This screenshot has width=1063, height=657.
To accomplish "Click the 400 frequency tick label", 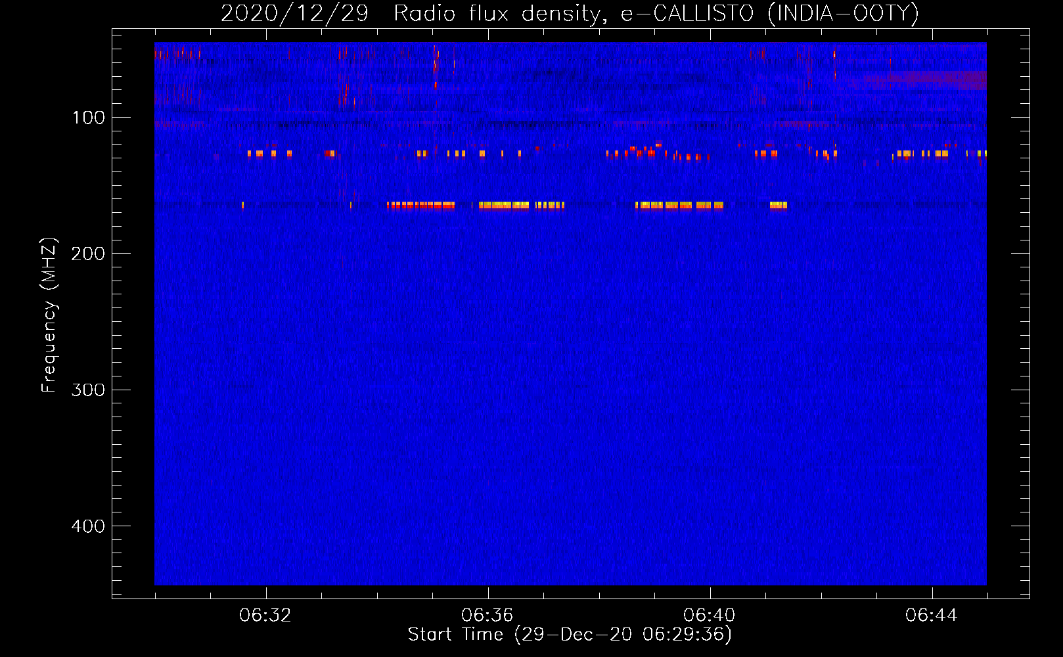I will click(x=88, y=526).
